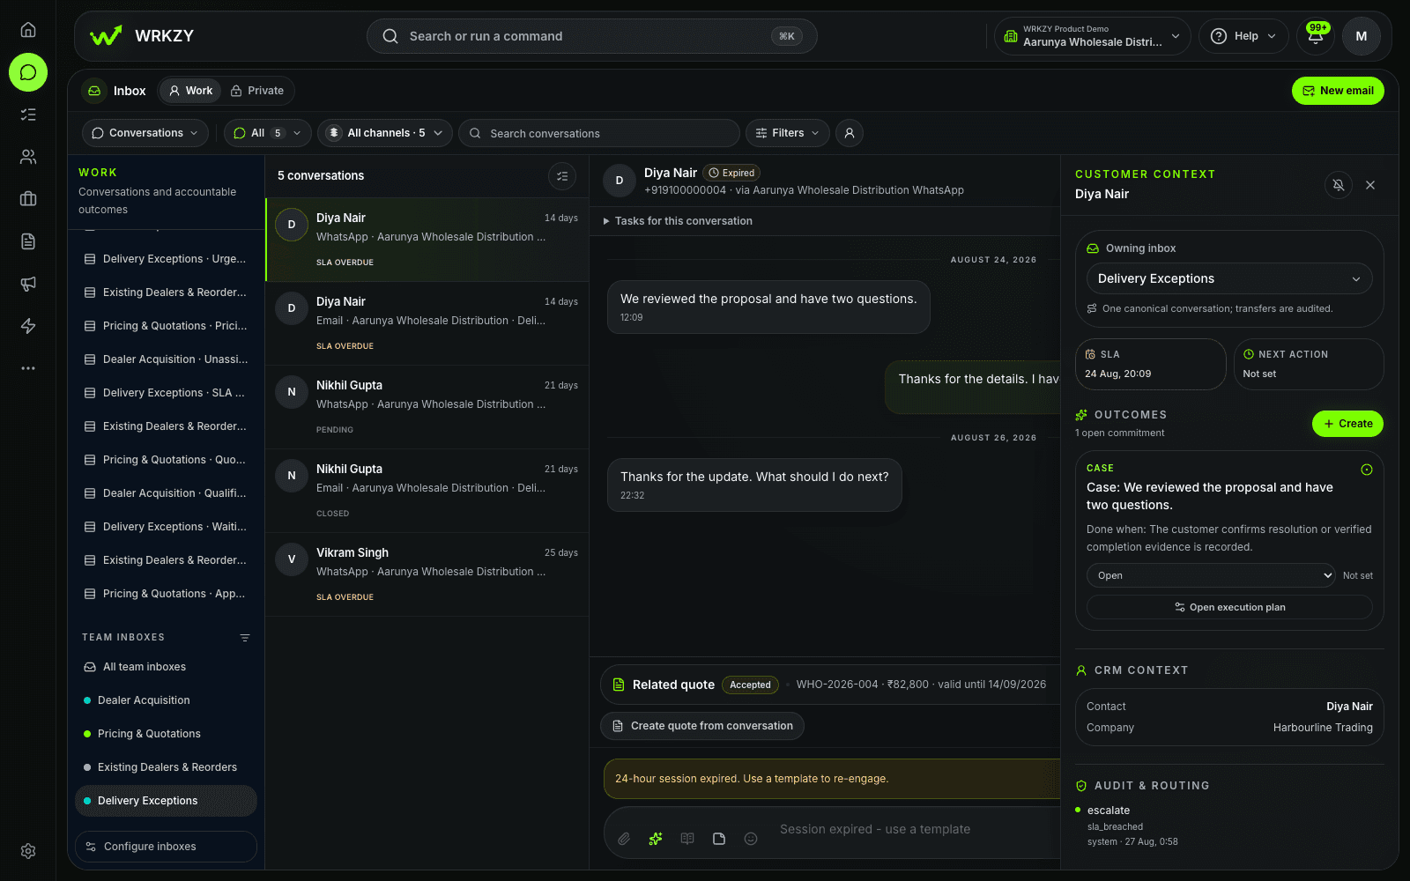Screen dimensions: 1410x881
Task: Open the workspace switcher Aarunya Wholesale
Action: click(x=1093, y=36)
